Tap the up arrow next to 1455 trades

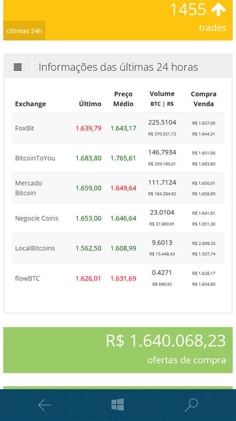pos(218,10)
